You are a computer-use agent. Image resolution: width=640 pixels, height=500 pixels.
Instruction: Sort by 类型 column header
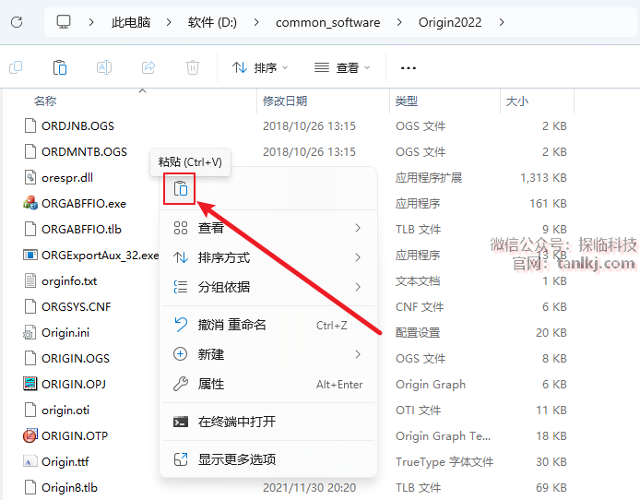pyautogui.click(x=407, y=101)
